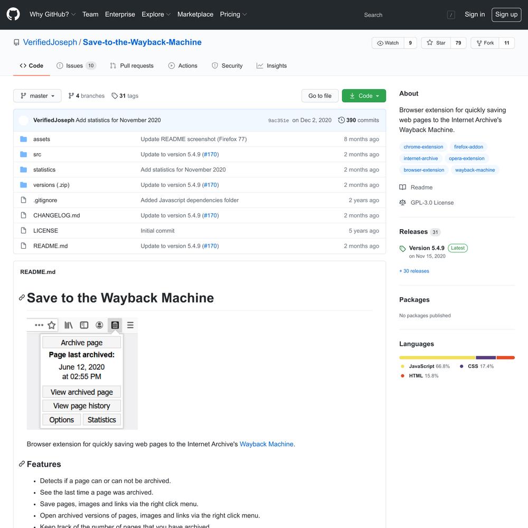Click the anchor link icon beside Save to the Wayback Machine heading
This screenshot has height=528, width=528.
pyautogui.click(x=22, y=298)
